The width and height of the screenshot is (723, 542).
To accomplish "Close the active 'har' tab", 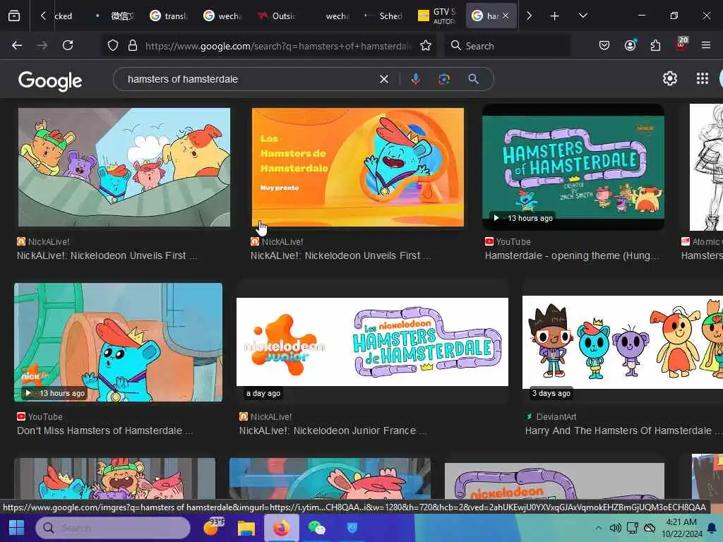I will 506,16.
